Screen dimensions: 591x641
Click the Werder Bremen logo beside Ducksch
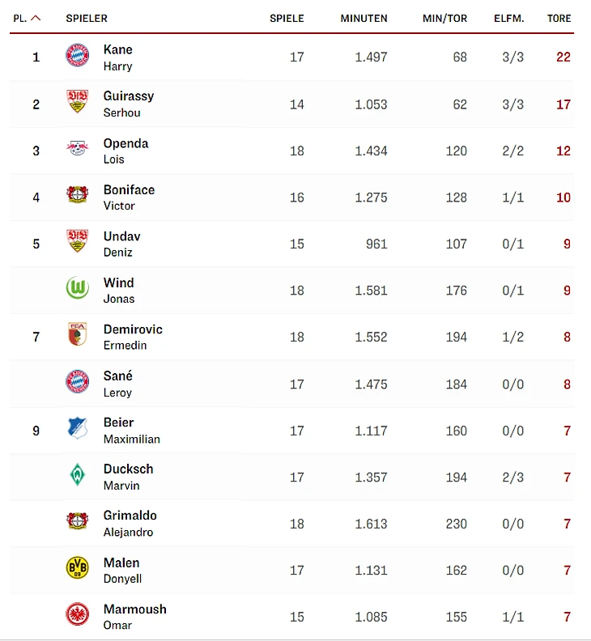pyautogui.click(x=78, y=475)
